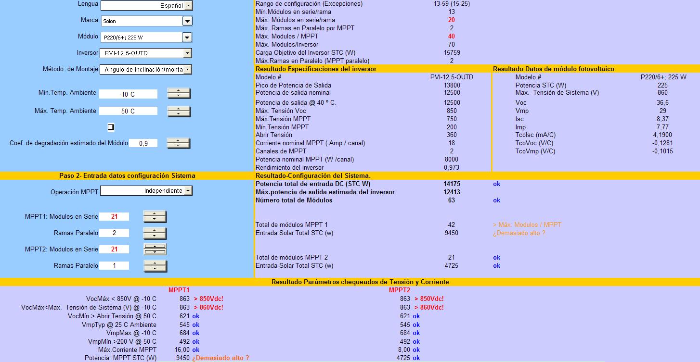Click Abrir Tensión value "360"
The height and width of the screenshot is (362, 700).
(452, 135)
